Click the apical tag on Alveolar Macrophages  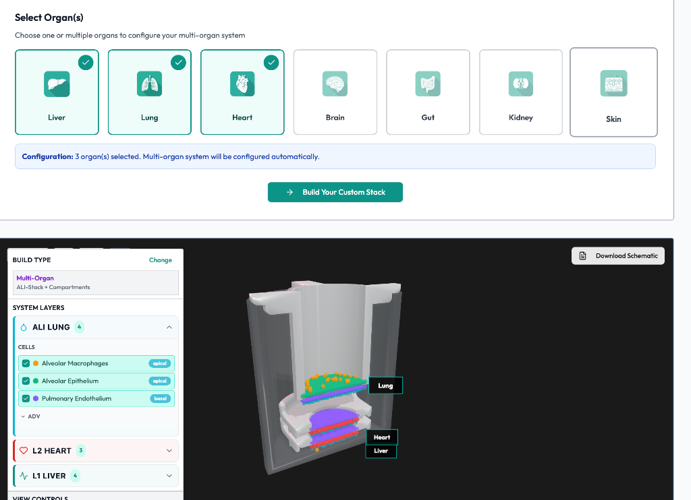point(159,364)
